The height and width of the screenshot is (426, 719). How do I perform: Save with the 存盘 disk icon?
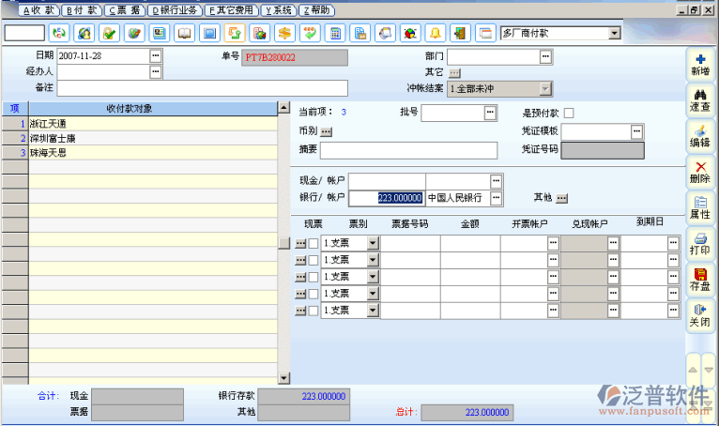tap(700, 279)
